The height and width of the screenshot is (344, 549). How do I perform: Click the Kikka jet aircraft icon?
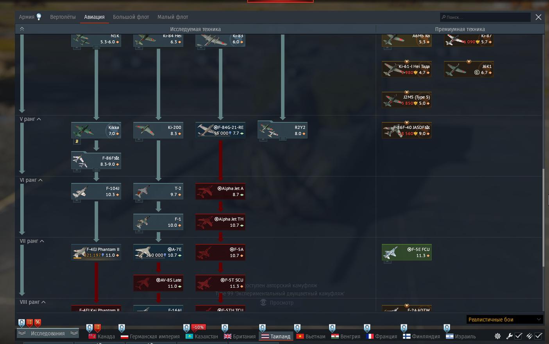[96, 131]
